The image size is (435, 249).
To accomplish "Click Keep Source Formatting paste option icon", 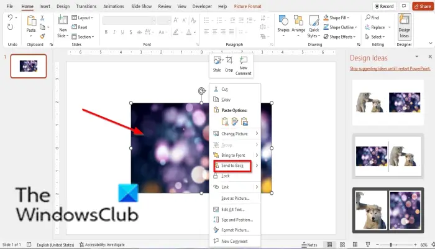I will (225, 121).
